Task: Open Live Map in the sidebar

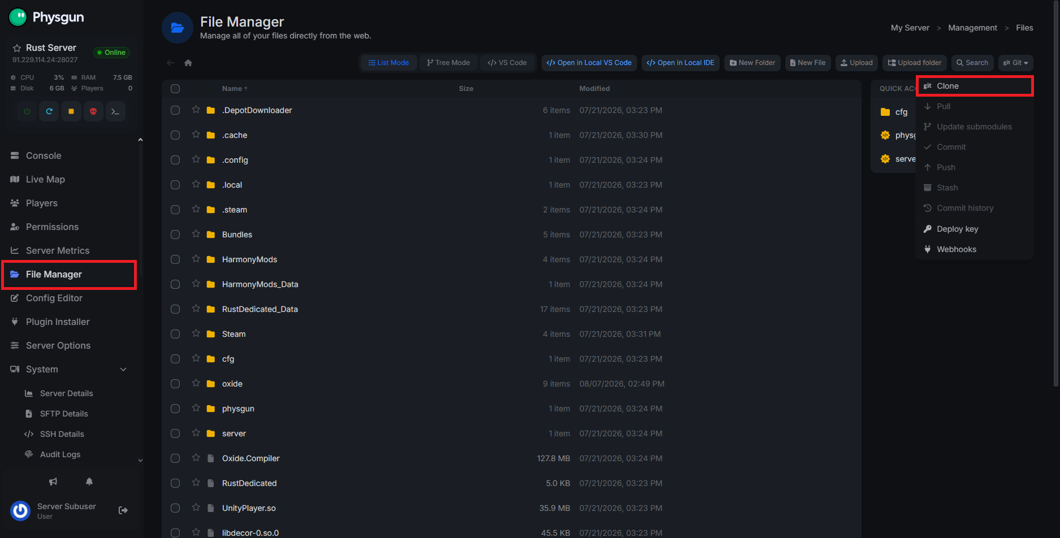Action: click(x=45, y=179)
